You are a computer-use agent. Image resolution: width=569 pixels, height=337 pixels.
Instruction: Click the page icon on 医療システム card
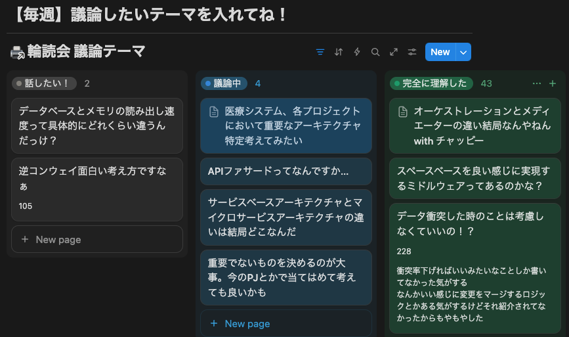[x=214, y=112]
